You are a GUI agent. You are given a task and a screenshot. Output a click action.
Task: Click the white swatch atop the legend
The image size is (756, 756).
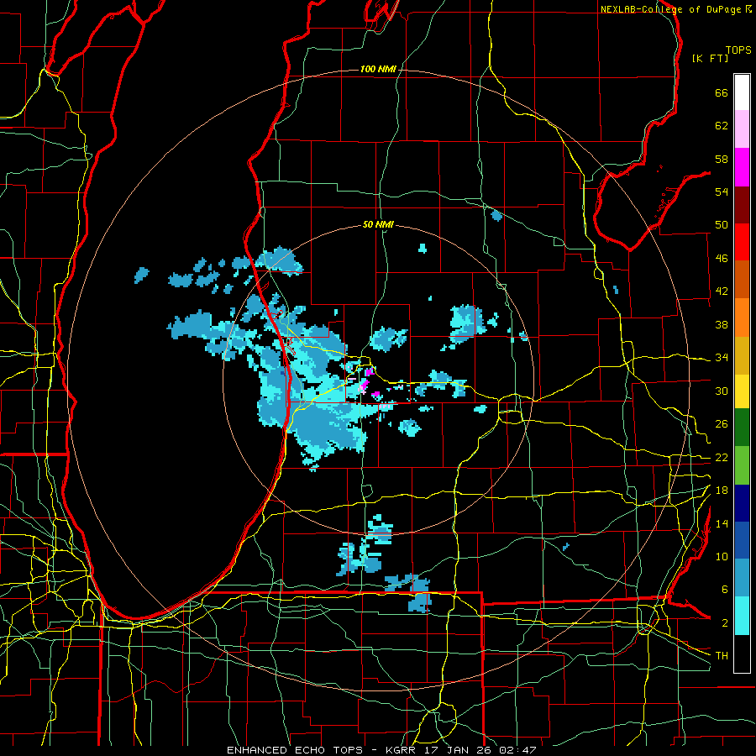click(742, 92)
